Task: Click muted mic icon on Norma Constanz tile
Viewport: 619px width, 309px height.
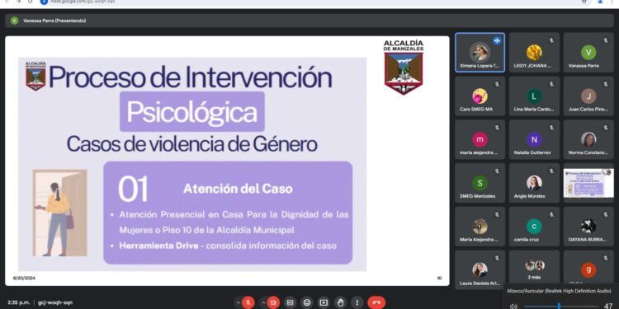Action: (x=606, y=127)
